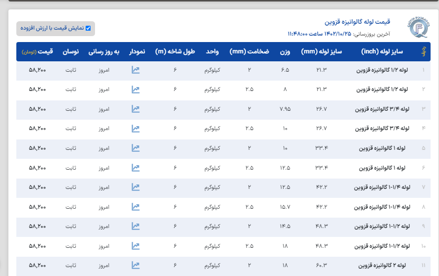439x276 pixels.
Task: Toggle the 'نمایش قیمت با ارزش افزوده' checkbox
Action: tap(88, 28)
